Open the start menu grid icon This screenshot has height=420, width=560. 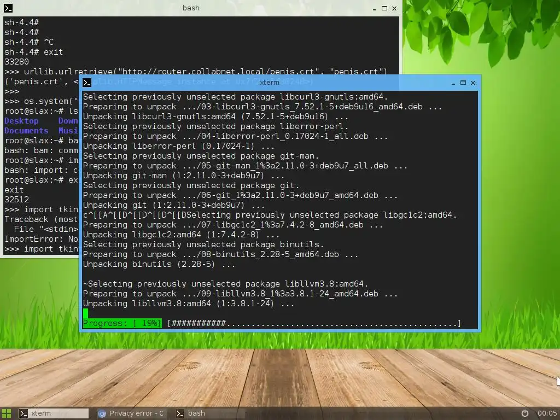pos(7,413)
